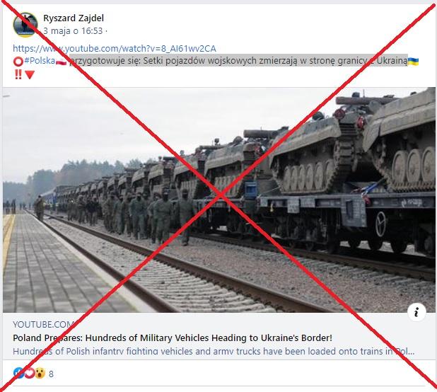
Task: Click the heart Love reaction icon
Action: coord(29,373)
